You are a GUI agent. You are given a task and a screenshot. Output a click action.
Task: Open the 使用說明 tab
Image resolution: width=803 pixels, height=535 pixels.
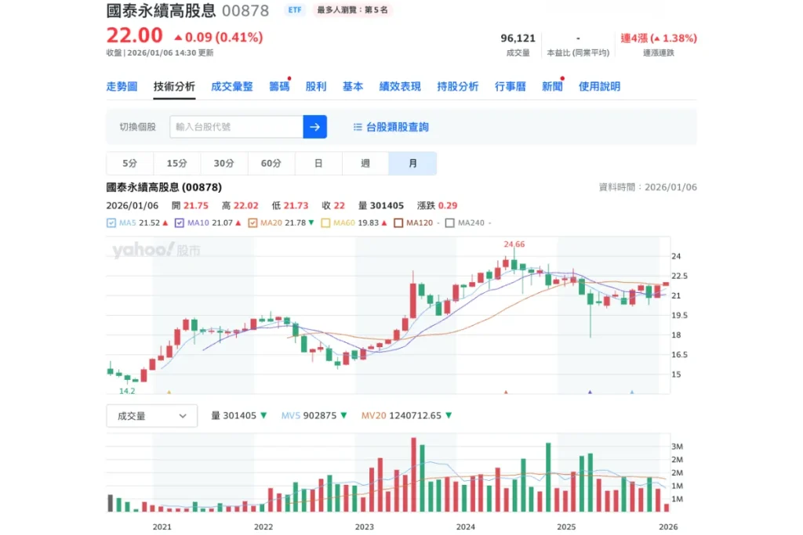599,86
